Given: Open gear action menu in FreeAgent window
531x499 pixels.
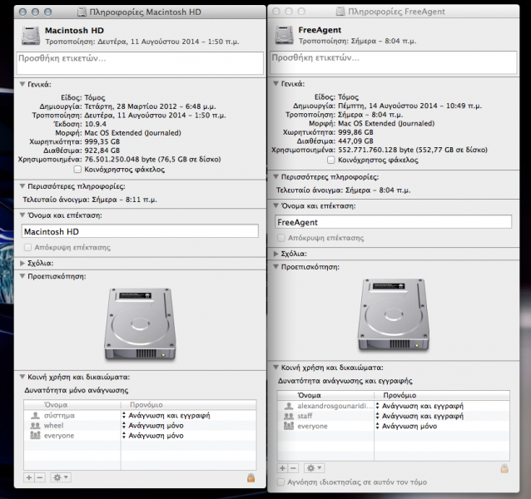Looking at the screenshot, I should click(x=314, y=468).
